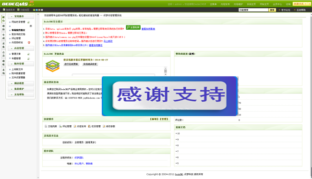312x179 pixels.
Task: Click the green full-scan magnifier button
Action: (x=133, y=27)
